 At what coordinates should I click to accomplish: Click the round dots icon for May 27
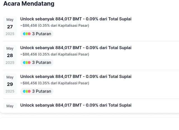[x=27, y=34]
